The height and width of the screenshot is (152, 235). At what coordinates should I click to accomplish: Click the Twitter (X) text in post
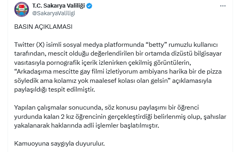pyautogui.click(x=29, y=45)
